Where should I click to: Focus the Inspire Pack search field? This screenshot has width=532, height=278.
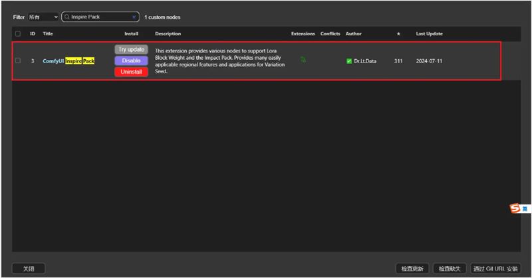coord(100,17)
